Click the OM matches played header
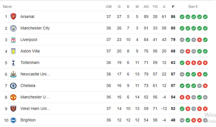The height and width of the screenshot is (127, 216). [109, 7]
